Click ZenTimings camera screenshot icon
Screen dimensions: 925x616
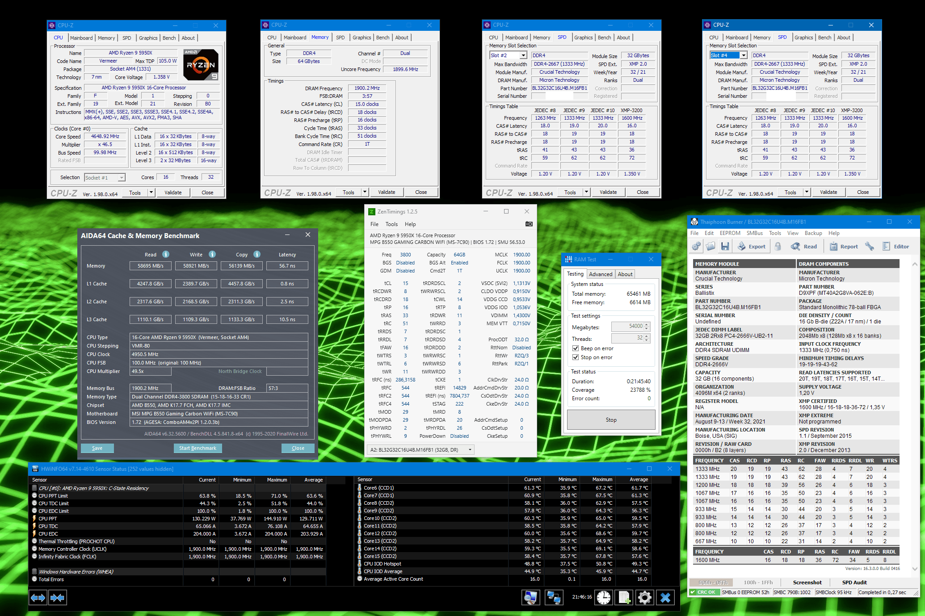pos(529,224)
